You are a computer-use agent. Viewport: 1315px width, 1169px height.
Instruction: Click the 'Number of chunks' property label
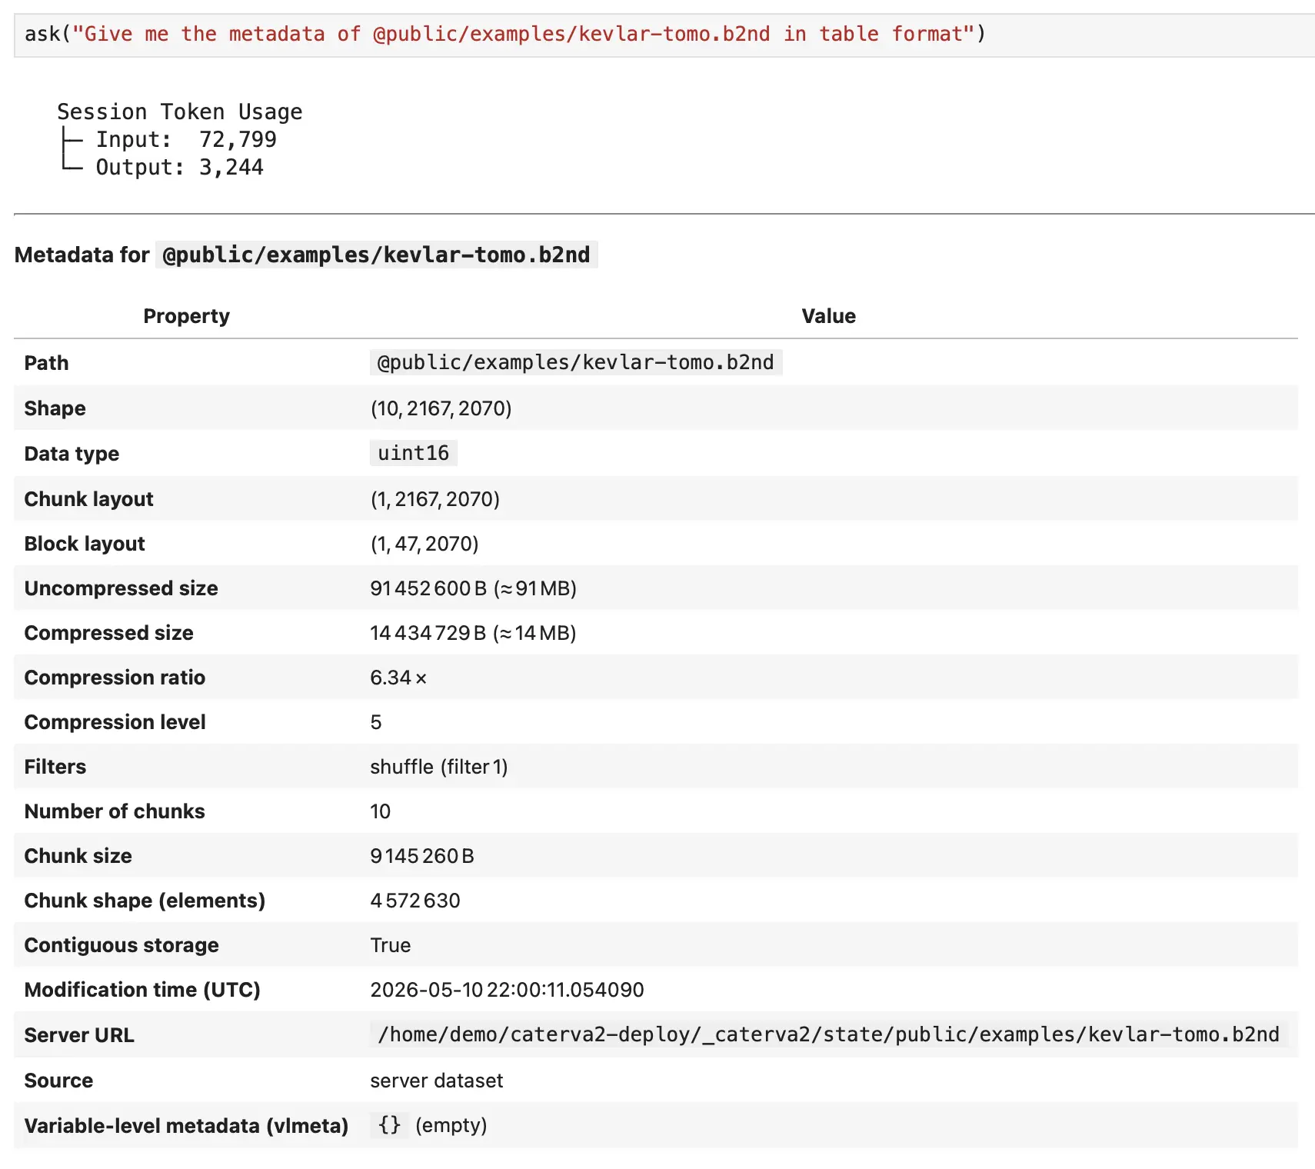(115, 811)
